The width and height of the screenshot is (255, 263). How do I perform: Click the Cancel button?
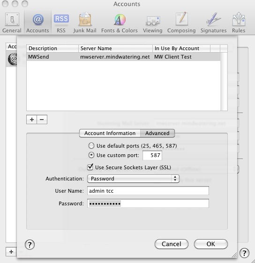click(172, 244)
